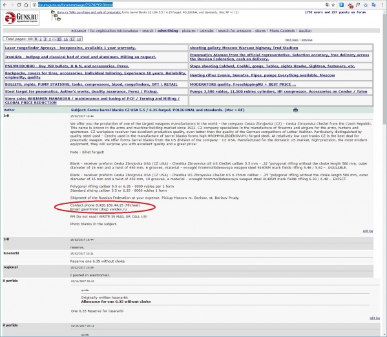This screenshot has height=337, width=387.
Task: Open the 'calendar' navigation link
Action: click(x=207, y=30)
